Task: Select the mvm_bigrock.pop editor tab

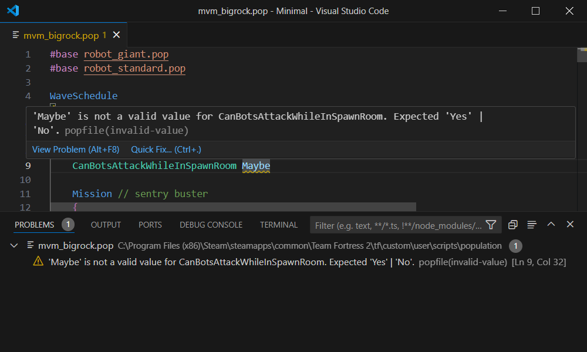Action: [x=63, y=35]
